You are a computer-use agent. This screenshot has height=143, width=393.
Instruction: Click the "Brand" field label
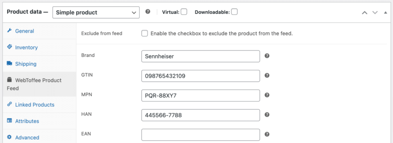coord(88,55)
